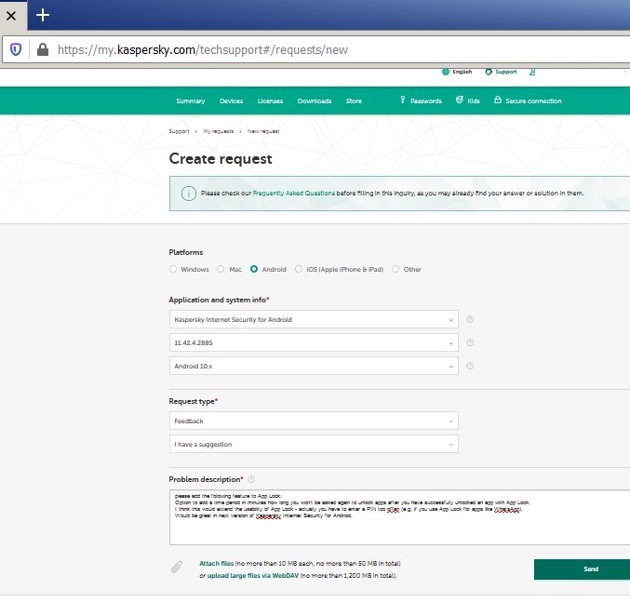
Task: Click the paperclip attachment icon
Action: (x=177, y=567)
